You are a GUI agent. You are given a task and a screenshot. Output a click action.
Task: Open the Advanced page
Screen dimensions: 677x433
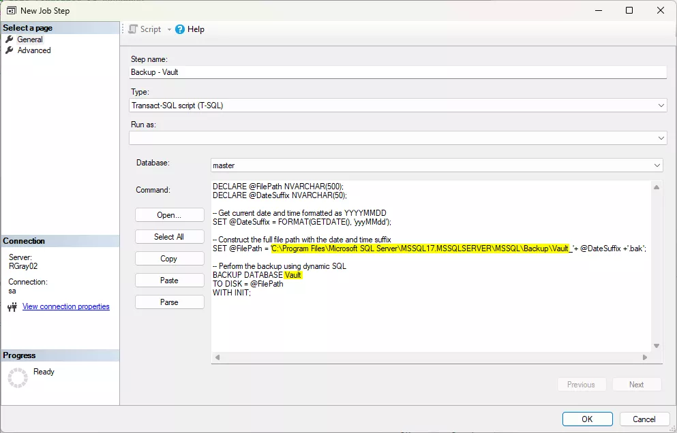click(x=34, y=50)
